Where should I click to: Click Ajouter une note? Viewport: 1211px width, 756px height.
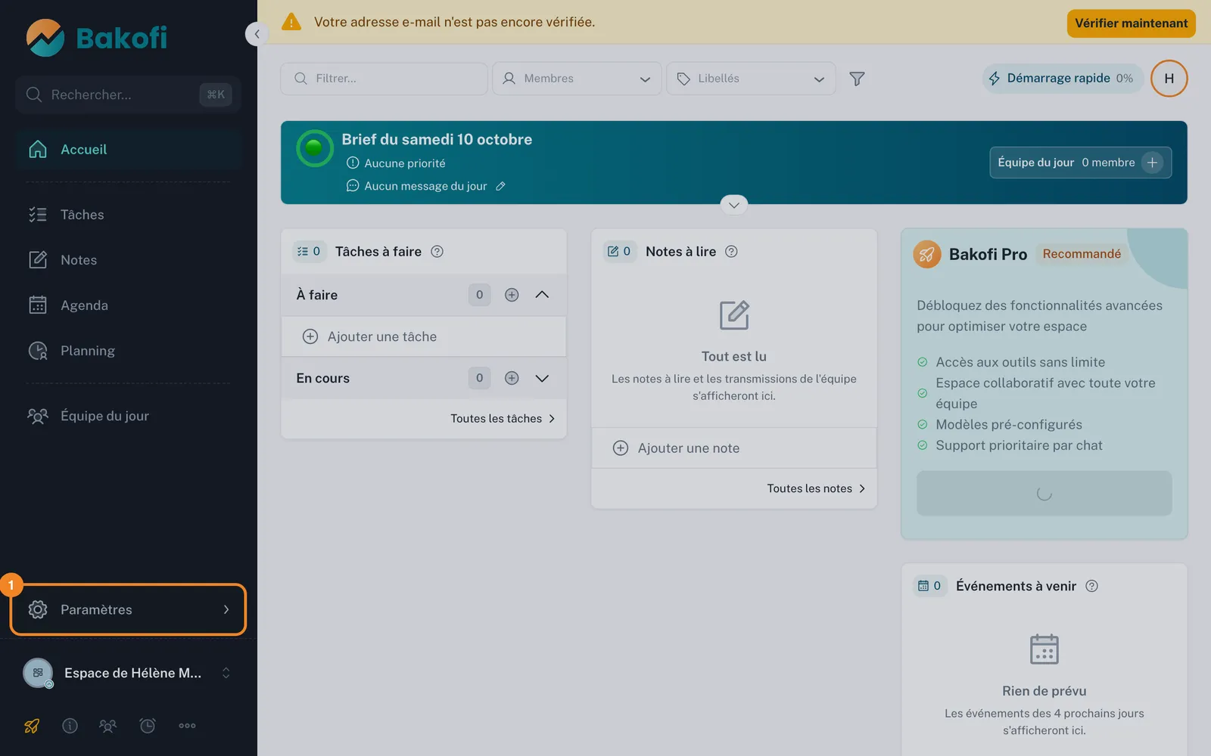(x=733, y=448)
